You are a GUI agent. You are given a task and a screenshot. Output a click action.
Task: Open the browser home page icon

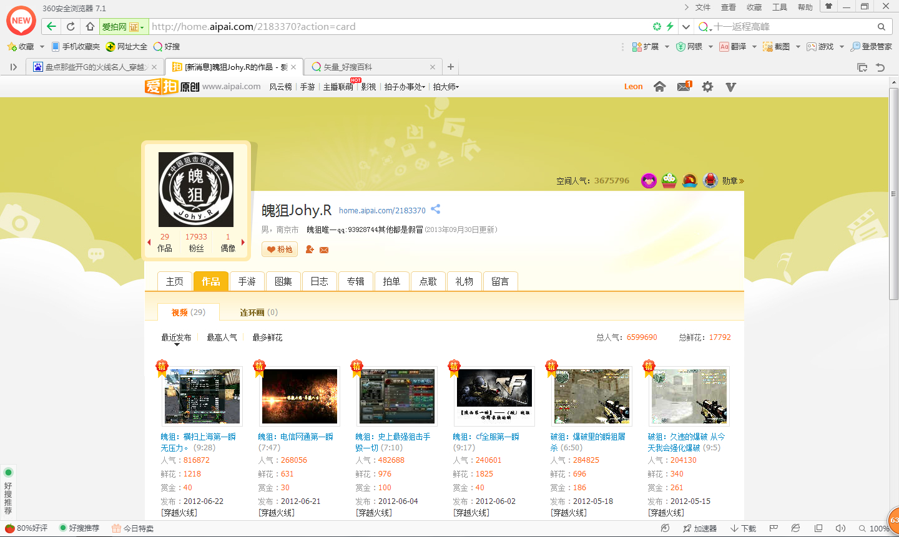click(90, 26)
